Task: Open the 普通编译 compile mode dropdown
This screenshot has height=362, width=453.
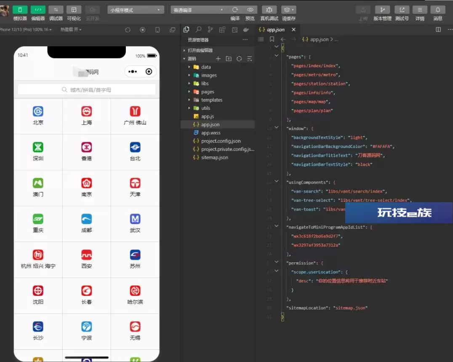Action: click(198, 10)
